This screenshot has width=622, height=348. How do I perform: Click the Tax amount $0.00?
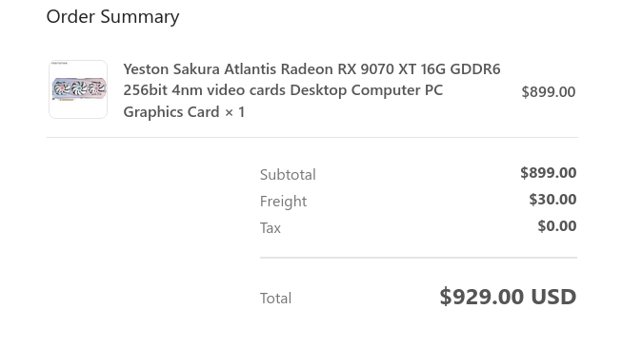tap(557, 226)
